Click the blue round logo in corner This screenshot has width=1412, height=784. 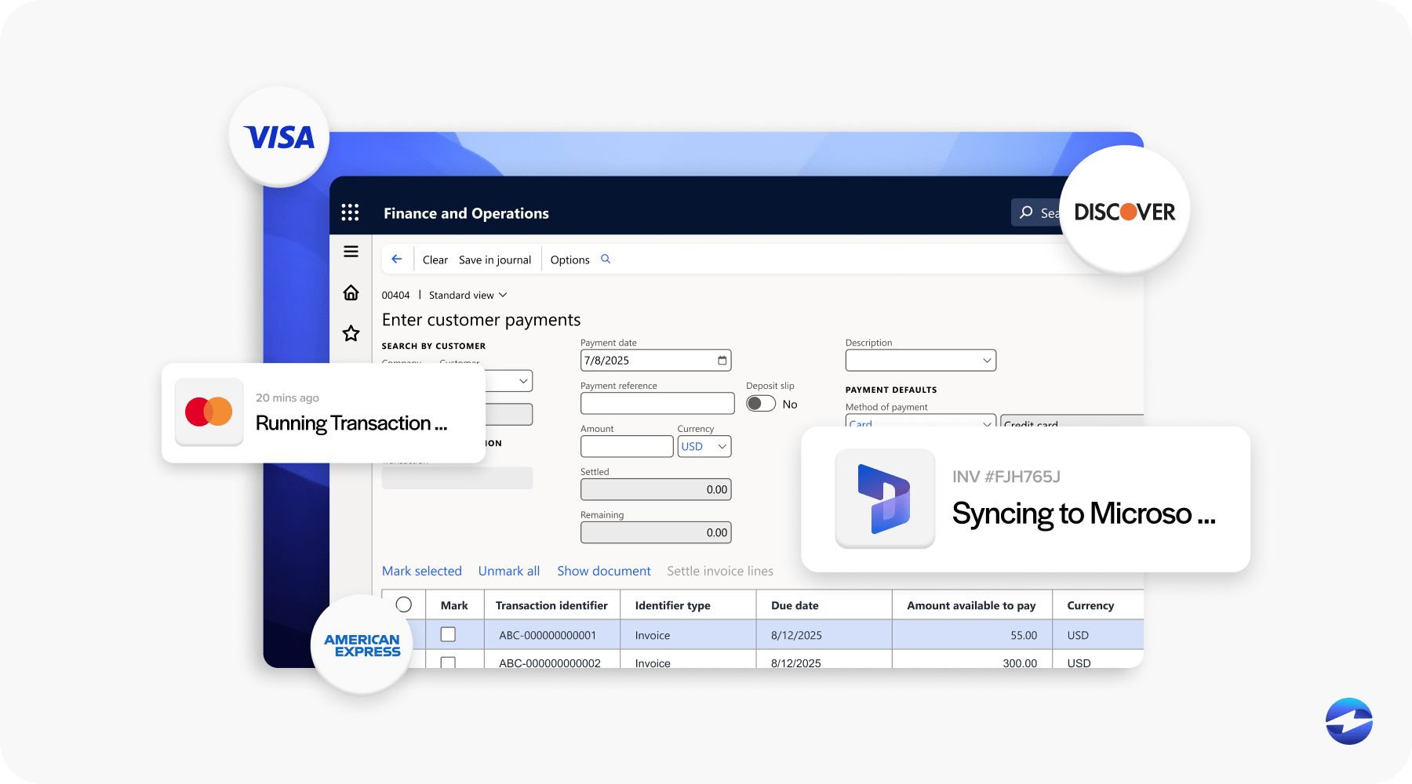point(1348,721)
